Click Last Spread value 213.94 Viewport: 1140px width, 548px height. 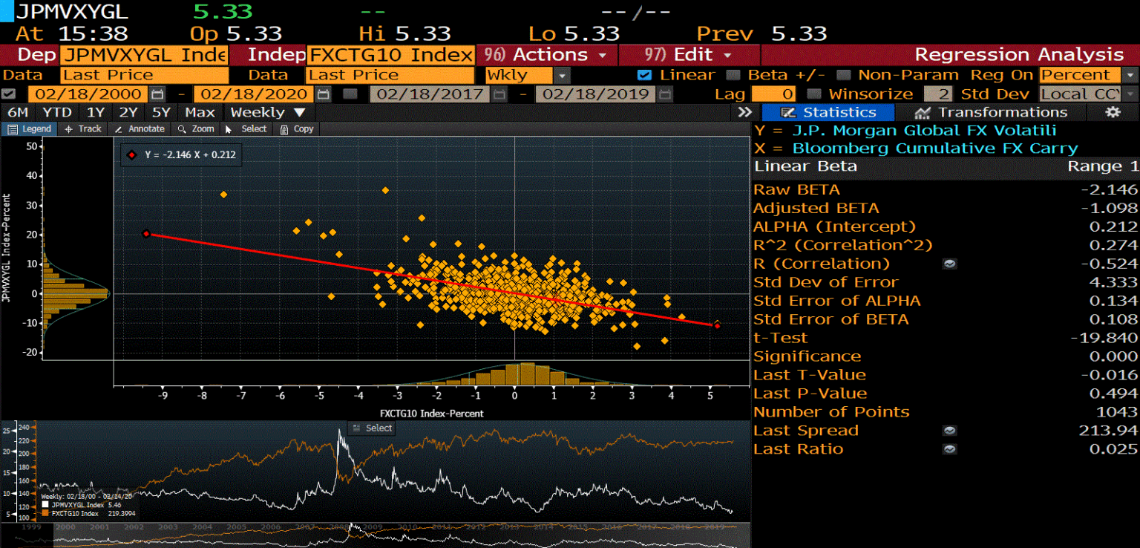pos(1108,431)
